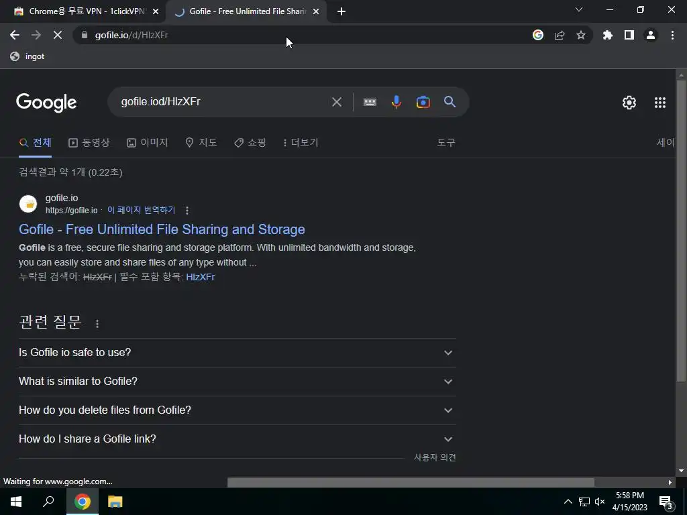Expand the 더보기 menu
The image size is (687, 515).
[x=301, y=143]
